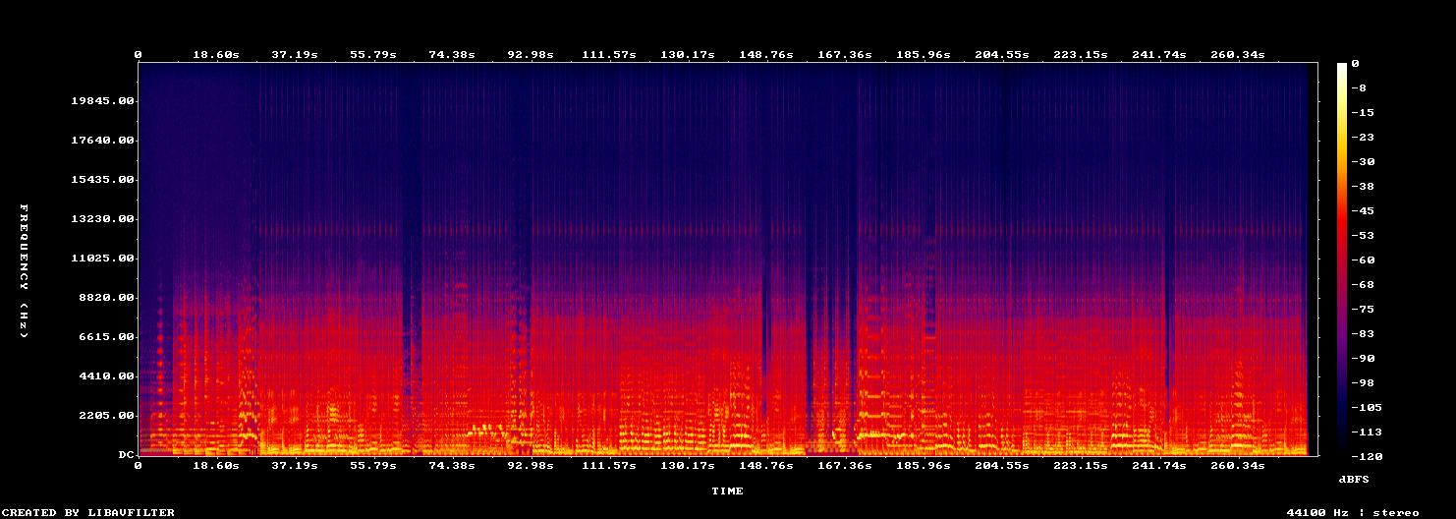Pick the -105 dBFS legend value
Viewport: 1456px width, 519px height.
pyautogui.click(x=1366, y=407)
